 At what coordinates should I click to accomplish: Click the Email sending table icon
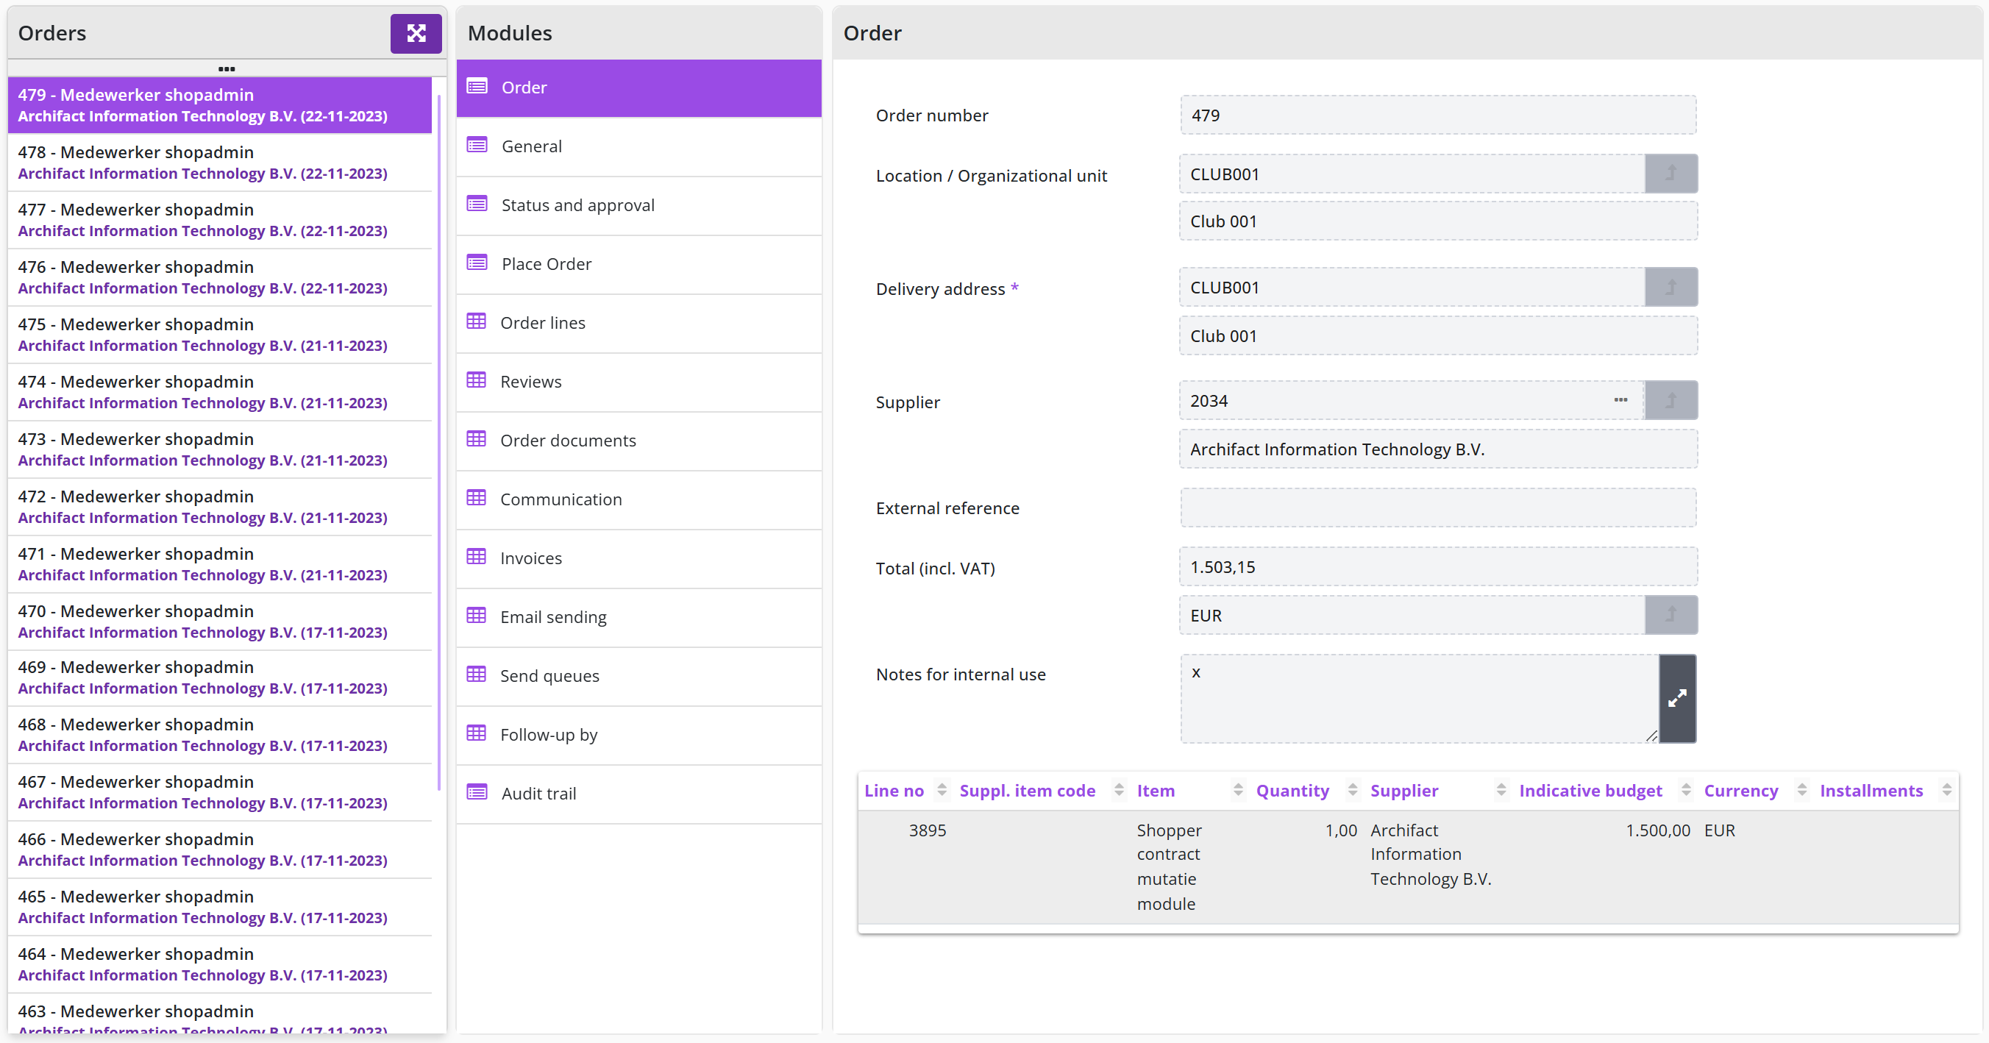[477, 616]
